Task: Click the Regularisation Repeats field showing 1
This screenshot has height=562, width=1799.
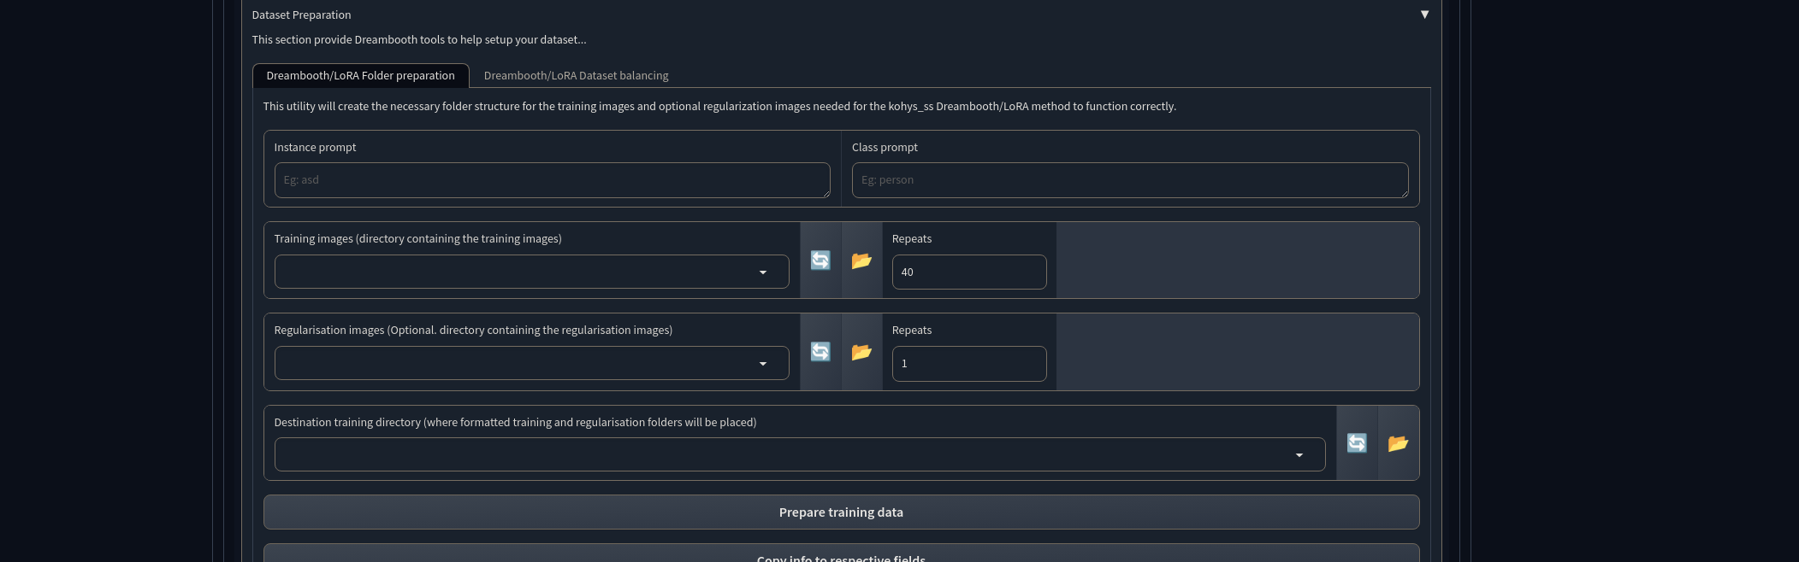Action: click(x=969, y=364)
